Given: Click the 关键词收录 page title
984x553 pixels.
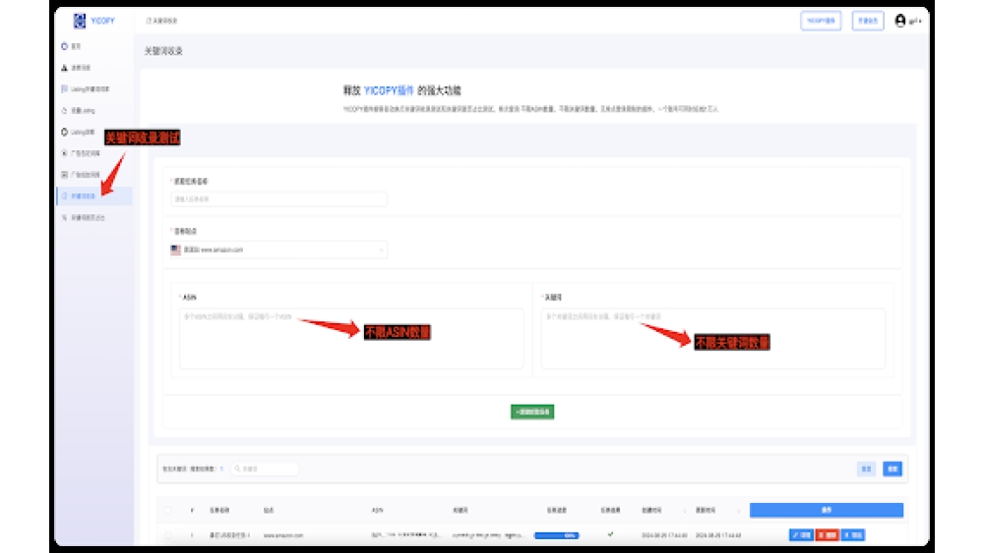Looking at the screenshot, I should click(x=163, y=51).
